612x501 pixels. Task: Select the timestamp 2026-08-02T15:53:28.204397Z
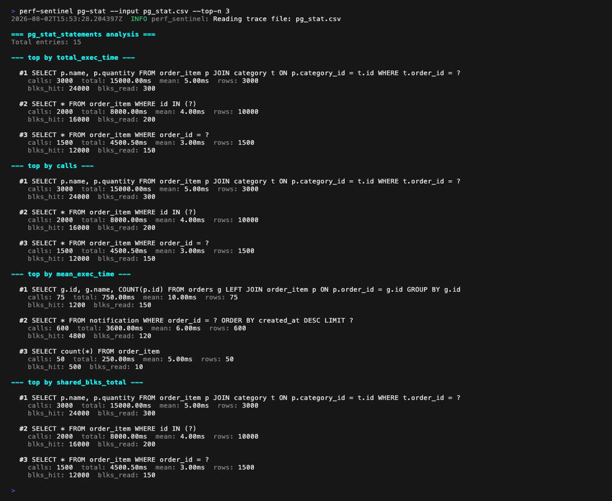67,19
